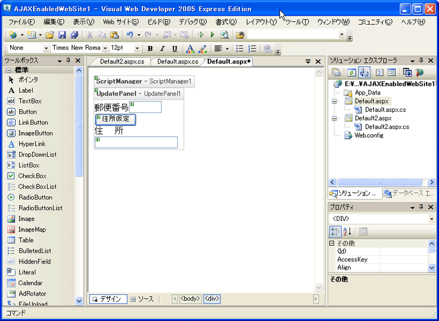Click the Save All icon
Screen dimensions: 439x321
click(x=74, y=35)
